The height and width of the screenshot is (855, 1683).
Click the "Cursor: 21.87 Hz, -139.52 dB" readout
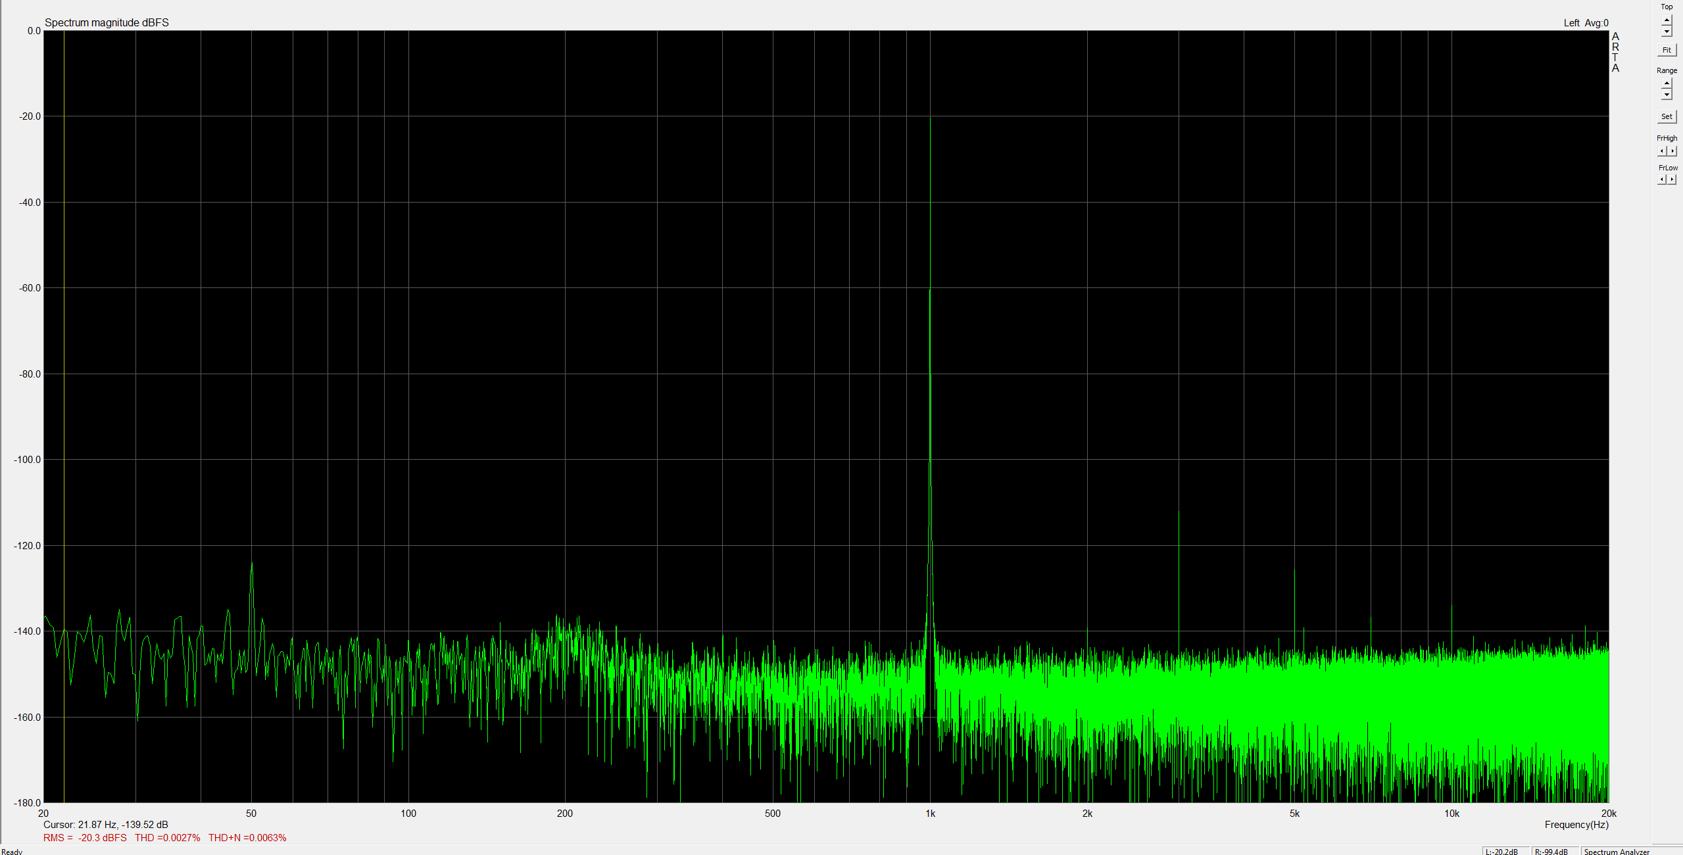tap(106, 825)
